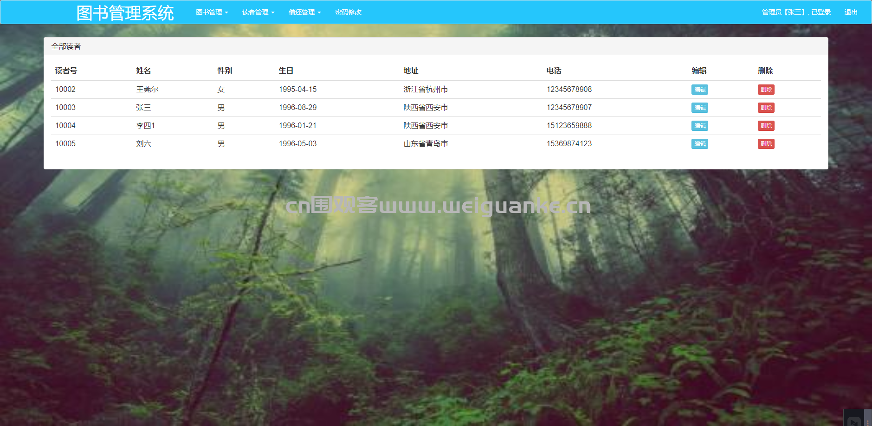
Task: Click phone number 12345678907
Action: point(569,108)
